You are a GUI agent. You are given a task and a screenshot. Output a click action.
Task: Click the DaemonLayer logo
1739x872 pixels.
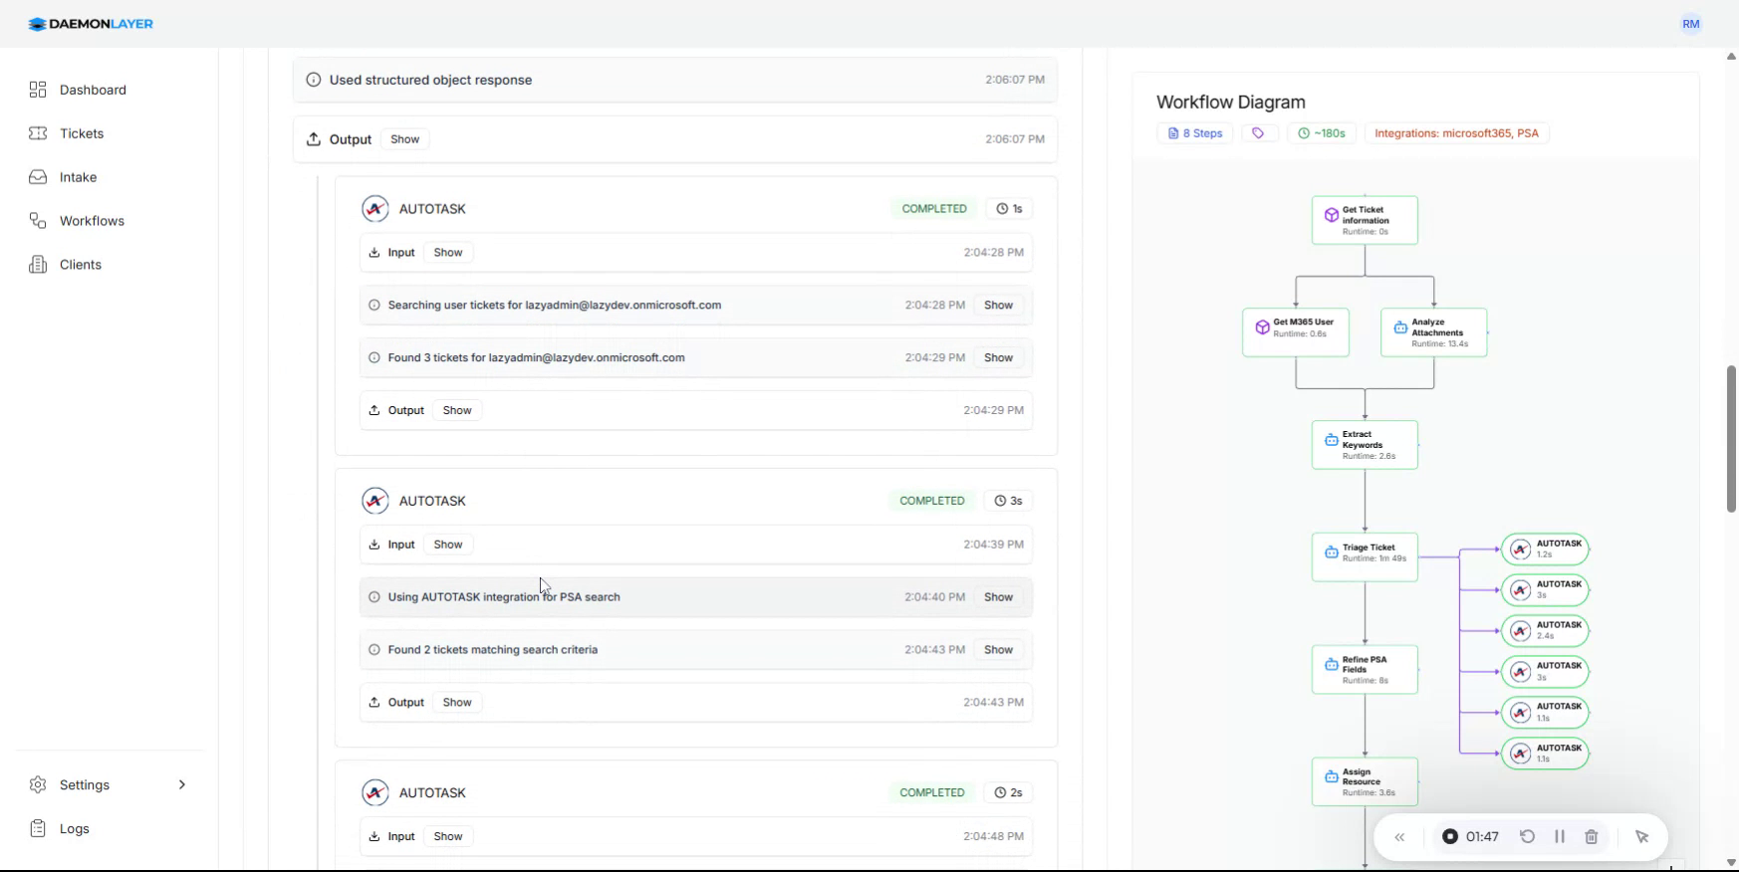pos(91,24)
